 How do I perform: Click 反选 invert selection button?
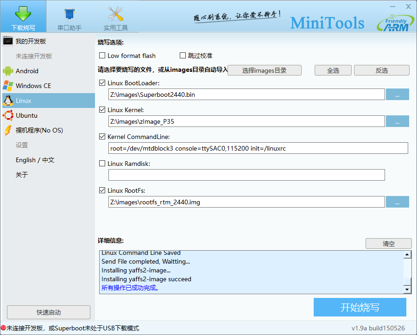382,70
